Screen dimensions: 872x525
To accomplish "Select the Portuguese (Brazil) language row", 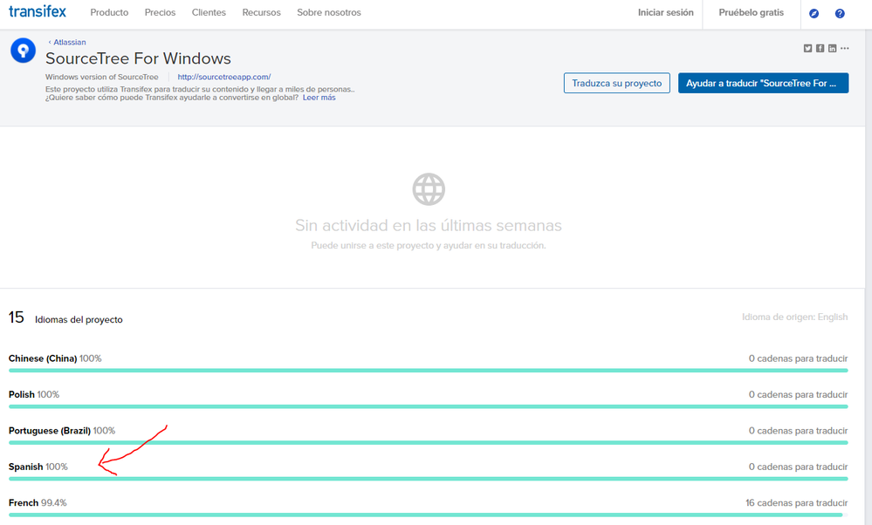I will tap(429, 434).
